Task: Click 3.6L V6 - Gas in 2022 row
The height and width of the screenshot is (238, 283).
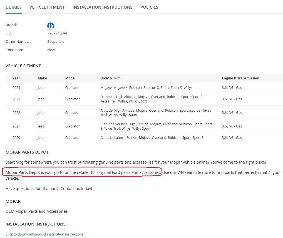Action: 232,112
